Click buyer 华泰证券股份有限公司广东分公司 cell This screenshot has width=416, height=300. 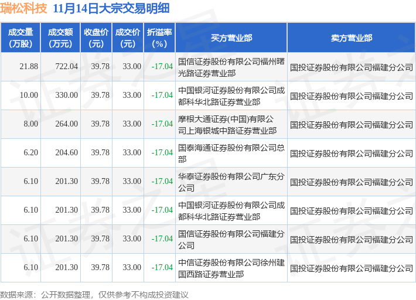(231, 182)
